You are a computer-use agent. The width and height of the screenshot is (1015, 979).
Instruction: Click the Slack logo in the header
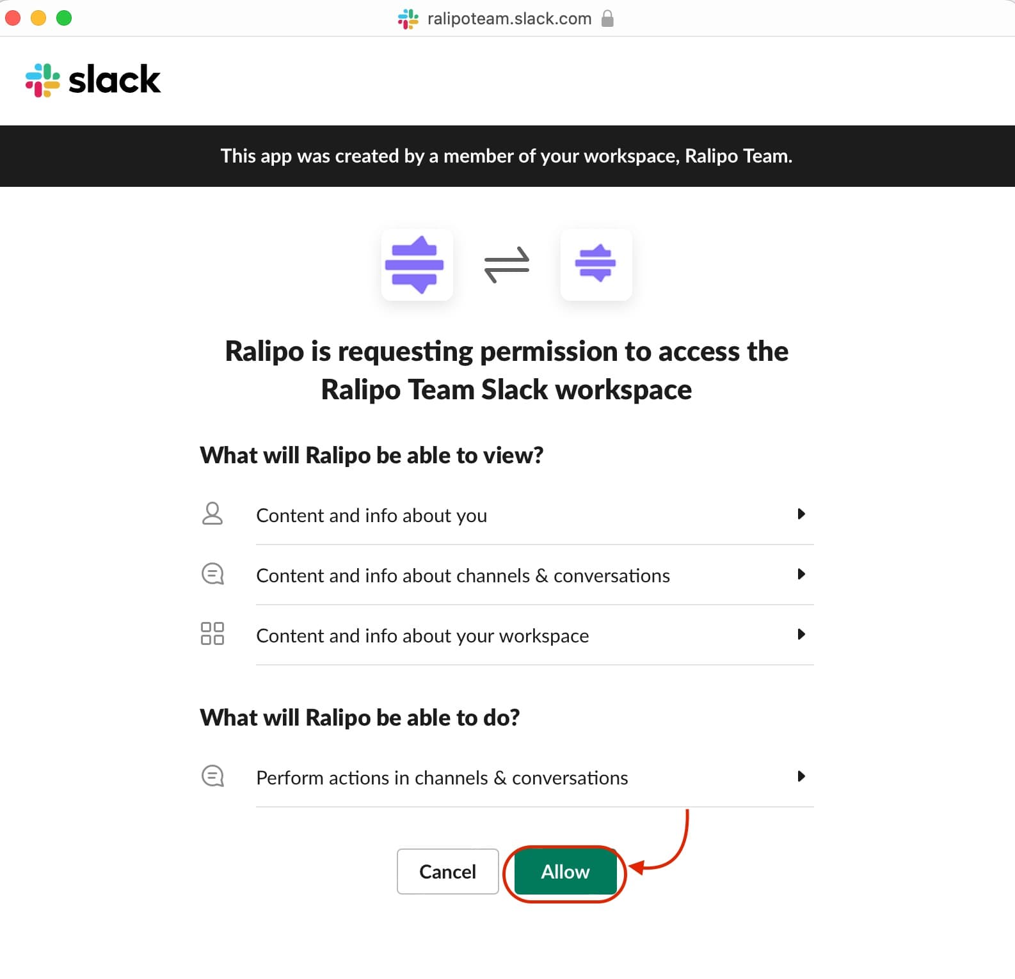tap(93, 80)
